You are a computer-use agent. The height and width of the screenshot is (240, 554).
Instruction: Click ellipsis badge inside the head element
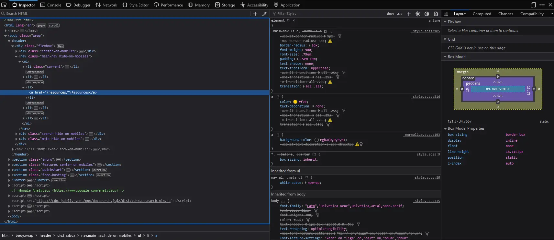click(22, 31)
